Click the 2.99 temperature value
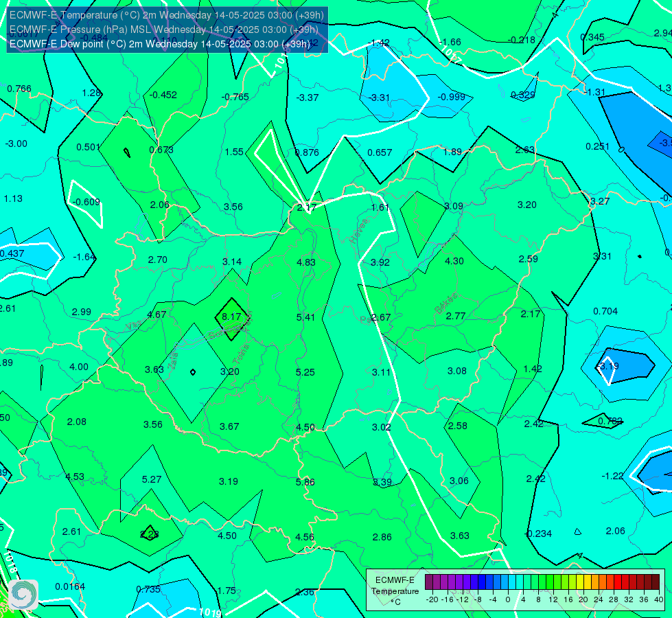 pos(82,312)
